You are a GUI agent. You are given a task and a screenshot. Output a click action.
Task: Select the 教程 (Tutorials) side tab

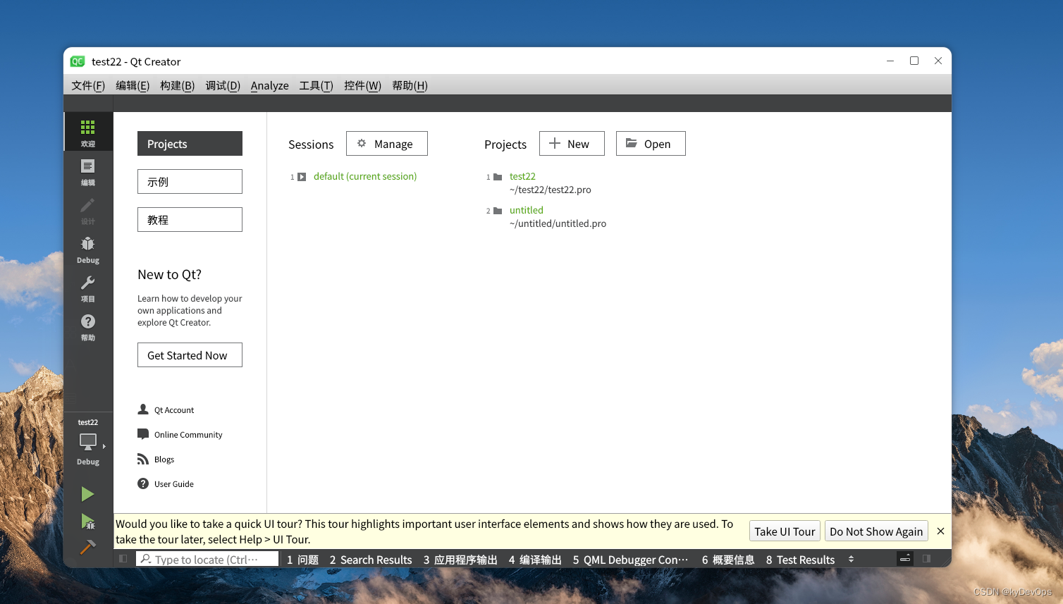[190, 220]
